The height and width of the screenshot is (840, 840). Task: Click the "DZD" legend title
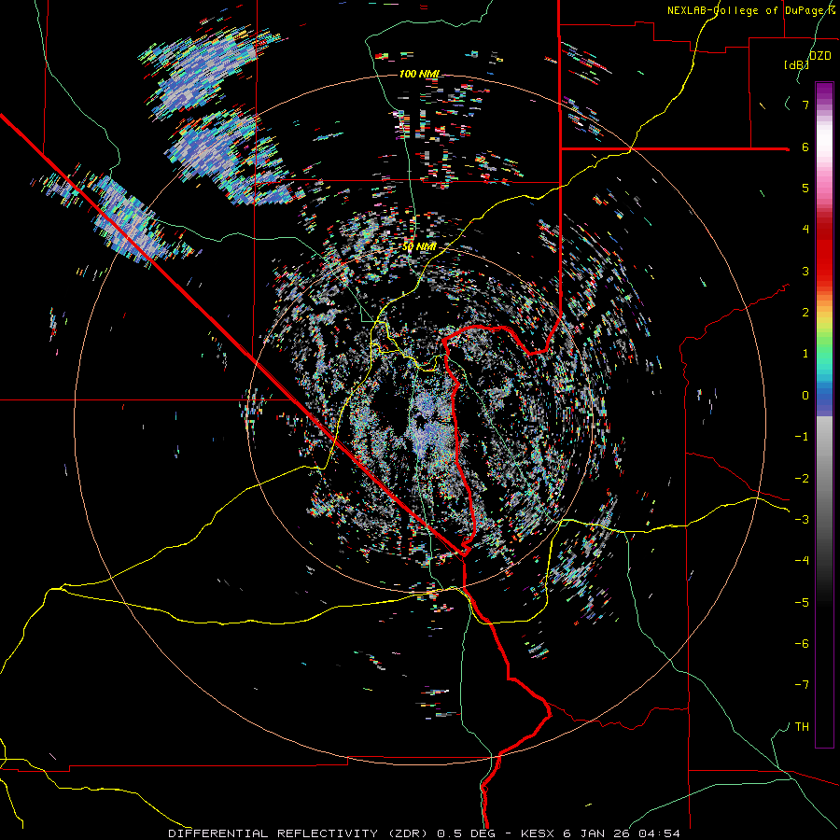pyautogui.click(x=819, y=56)
